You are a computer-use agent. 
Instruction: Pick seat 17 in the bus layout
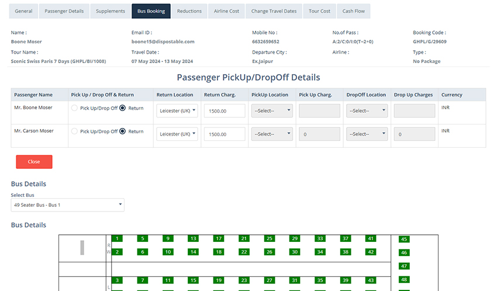[x=218, y=238]
